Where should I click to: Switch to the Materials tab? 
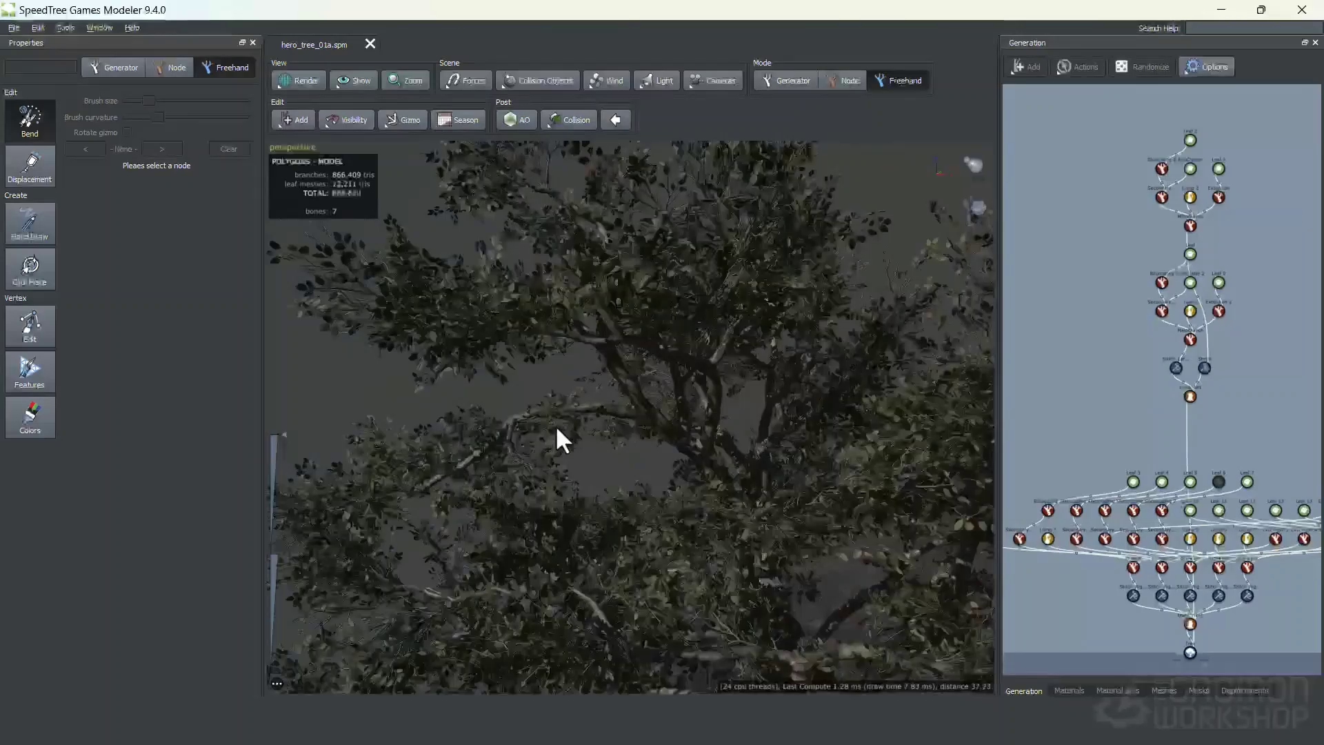pyautogui.click(x=1069, y=691)
